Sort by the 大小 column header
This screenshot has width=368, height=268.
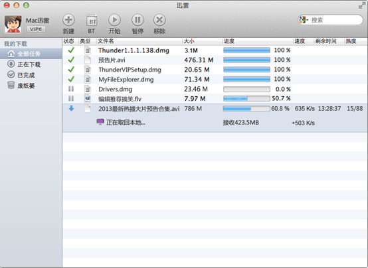pos(189,41)
